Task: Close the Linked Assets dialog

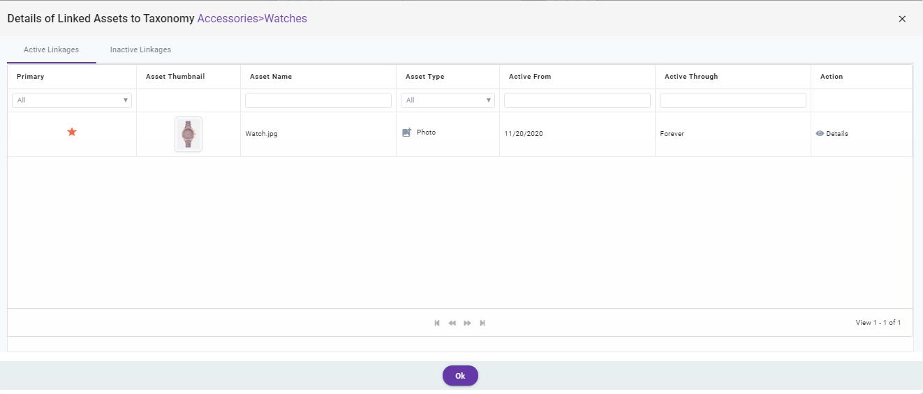Action: click(902, 19)
